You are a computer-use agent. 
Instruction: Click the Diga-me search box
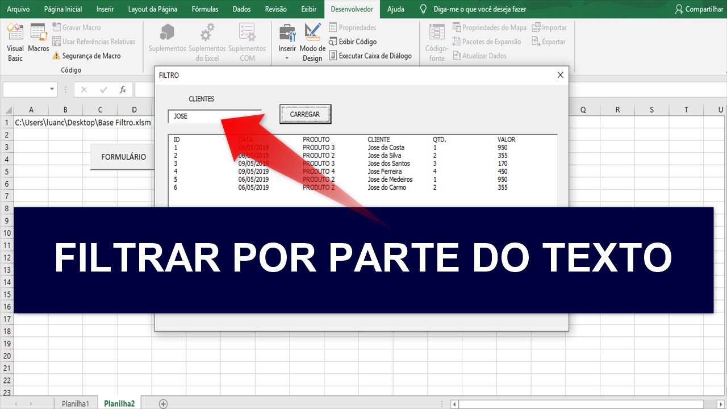473,9
